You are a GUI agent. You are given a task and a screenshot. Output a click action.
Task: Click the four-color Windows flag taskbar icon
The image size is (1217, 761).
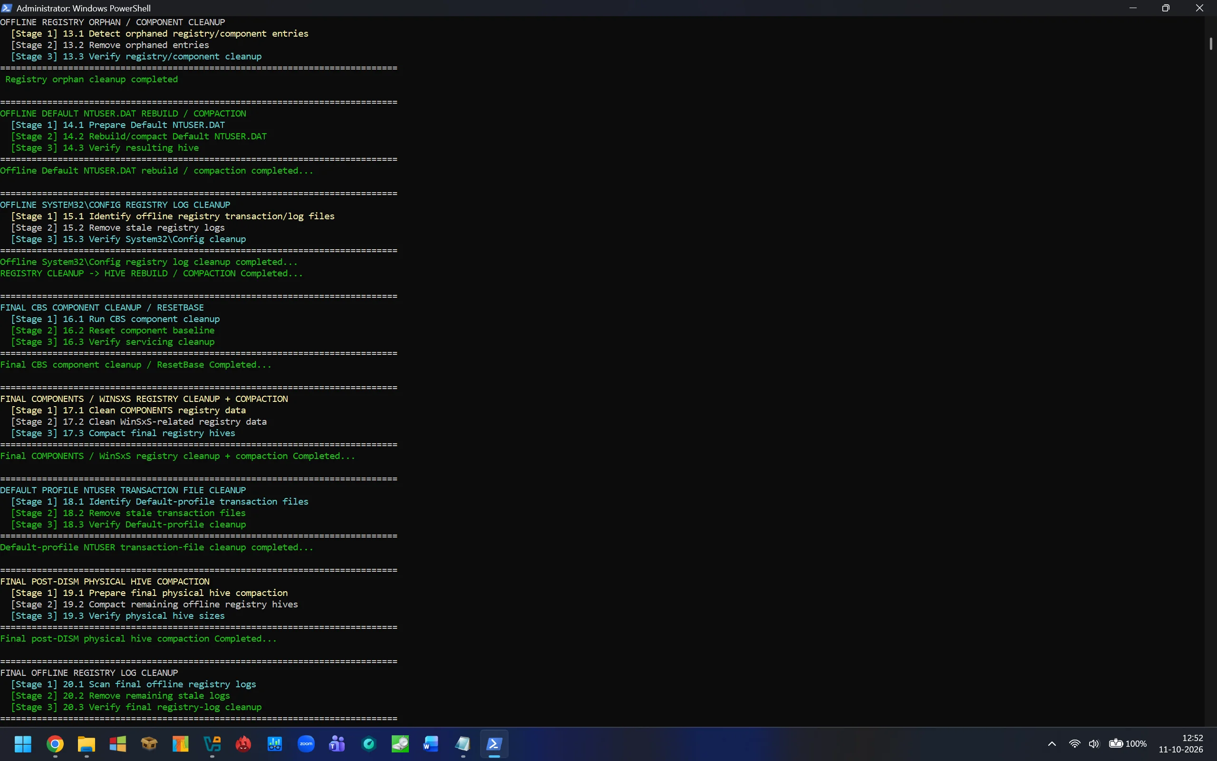tap(118, 743)
